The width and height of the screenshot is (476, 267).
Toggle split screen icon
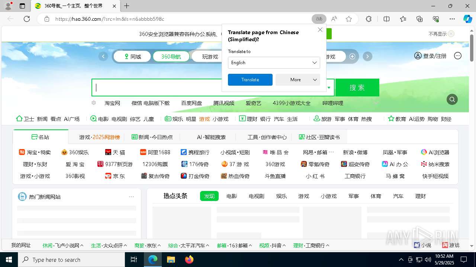point(386,19)
